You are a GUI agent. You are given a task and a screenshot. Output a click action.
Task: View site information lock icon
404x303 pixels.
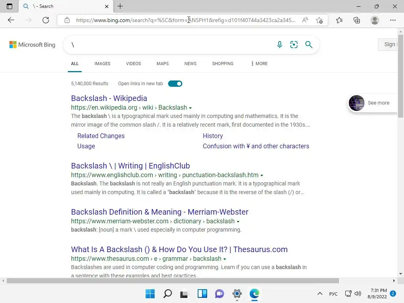[x=67, y=20]
